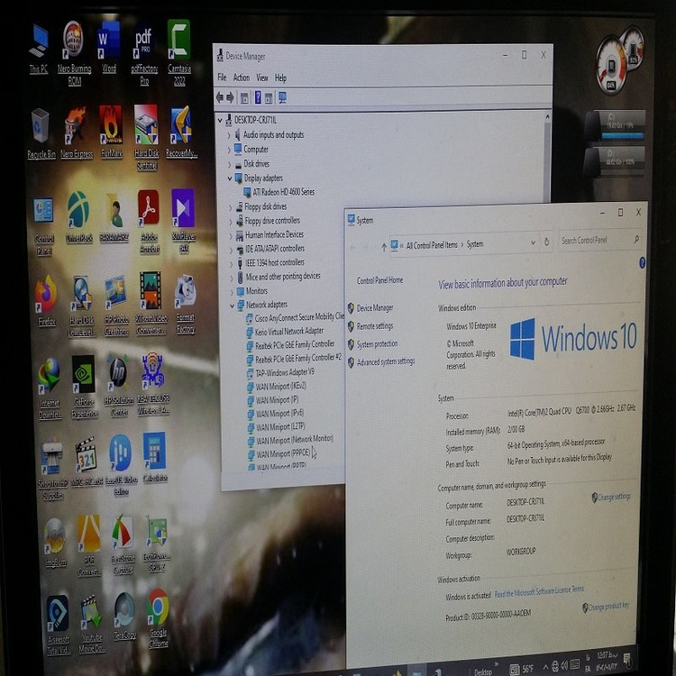
Task: Launch Firefox from the desktop
Action: pos(46,296)
